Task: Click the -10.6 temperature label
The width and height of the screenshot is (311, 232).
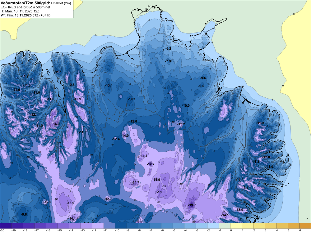Action: [x=71, y=85]
